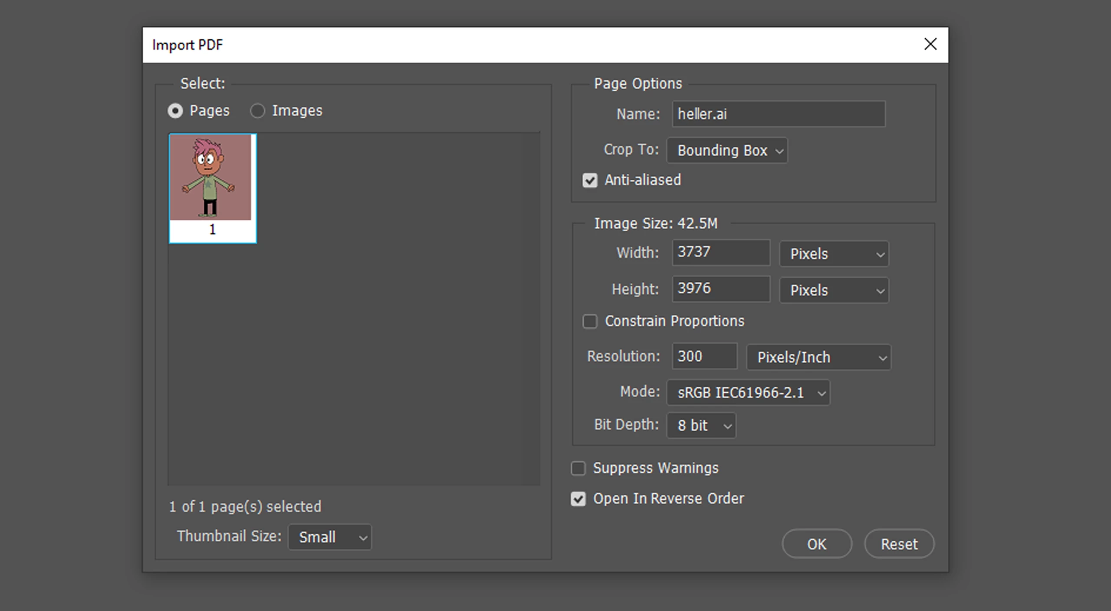The image size is (1111, 611).
Task: Select the Images radio button
Action: coord(257,111)
